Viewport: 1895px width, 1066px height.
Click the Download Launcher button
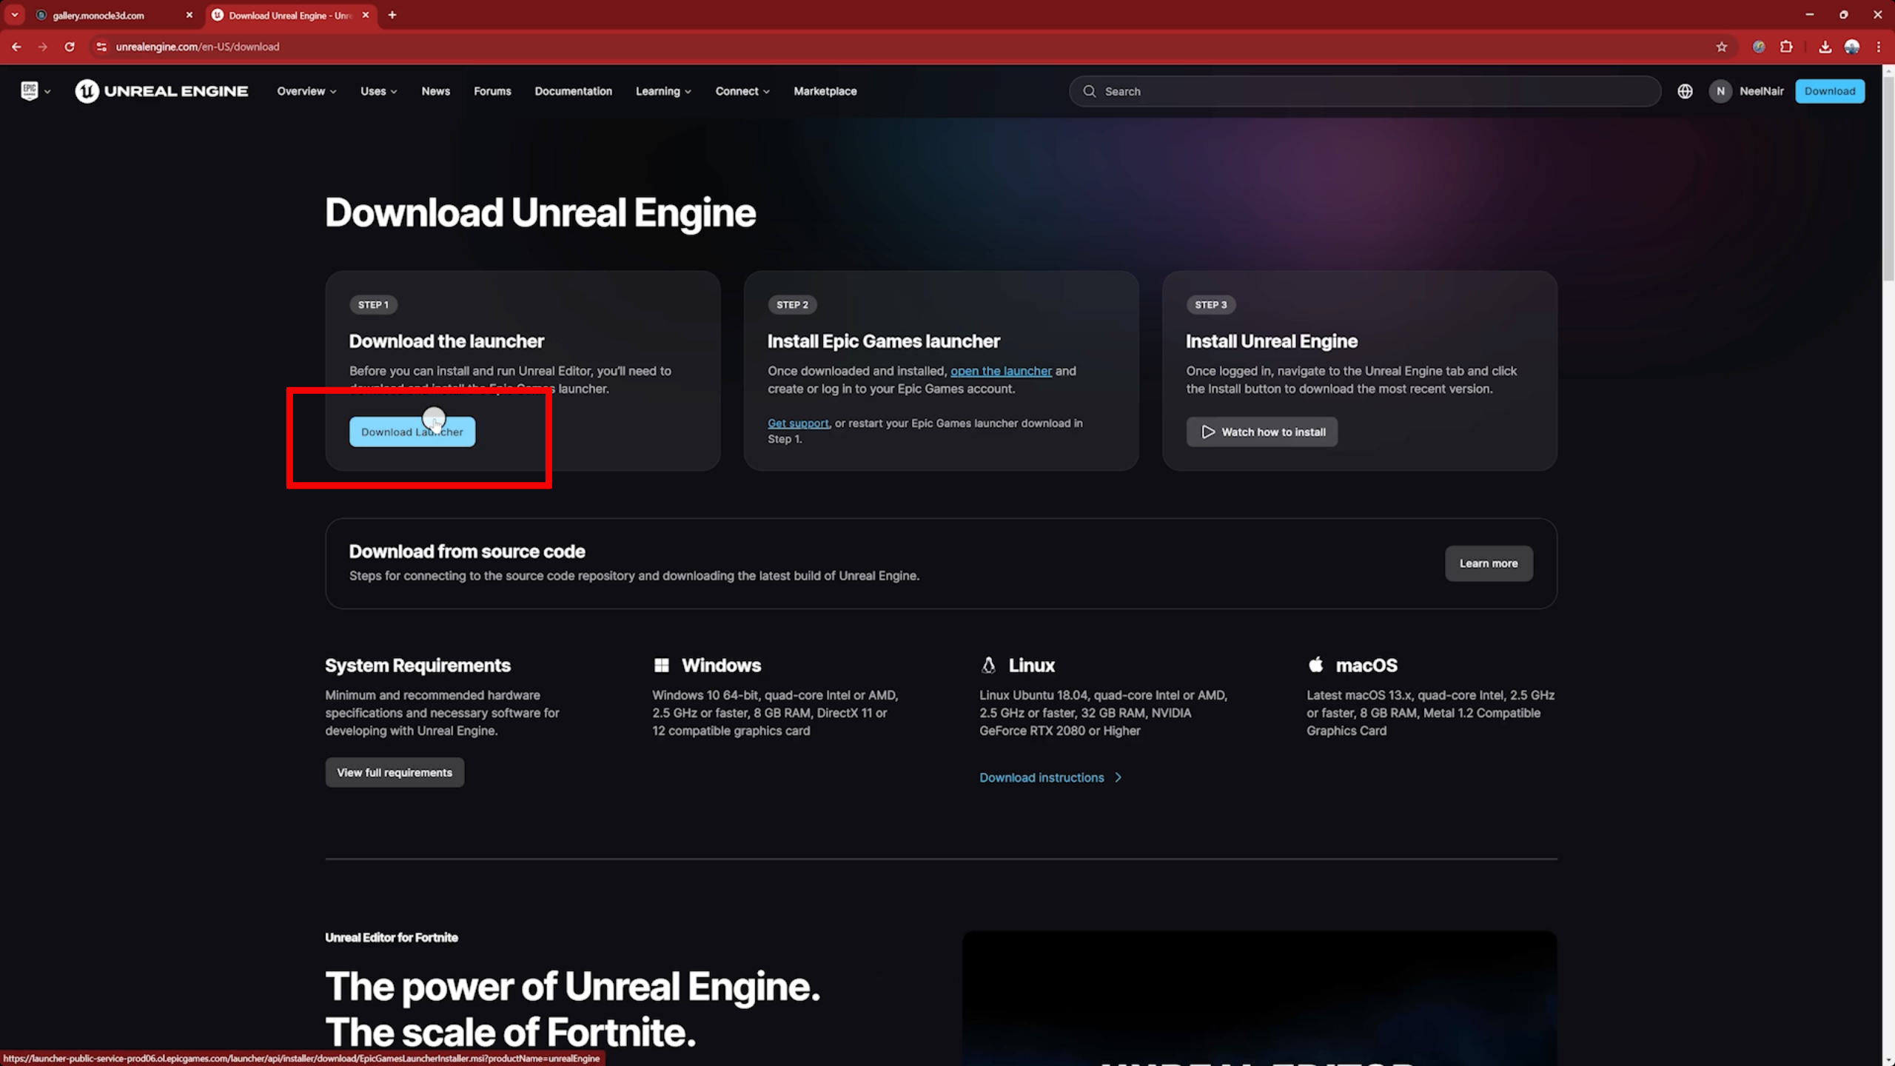click(412, 432)
